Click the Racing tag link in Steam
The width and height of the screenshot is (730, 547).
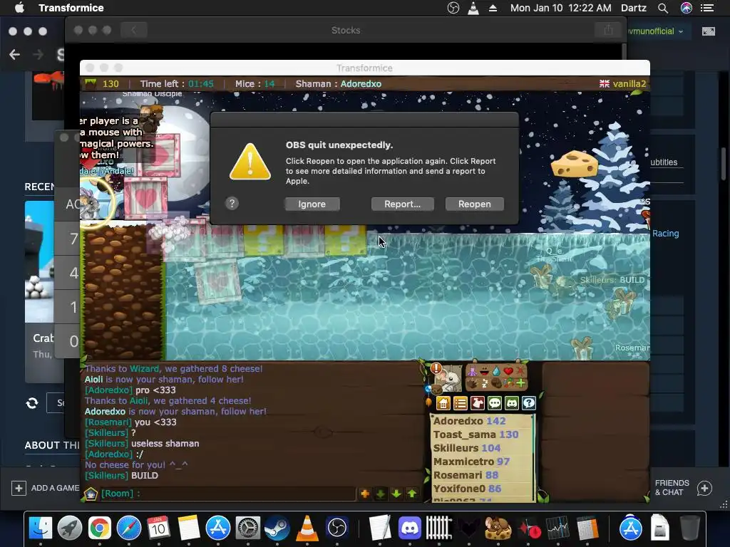click(x=665, y=234)
